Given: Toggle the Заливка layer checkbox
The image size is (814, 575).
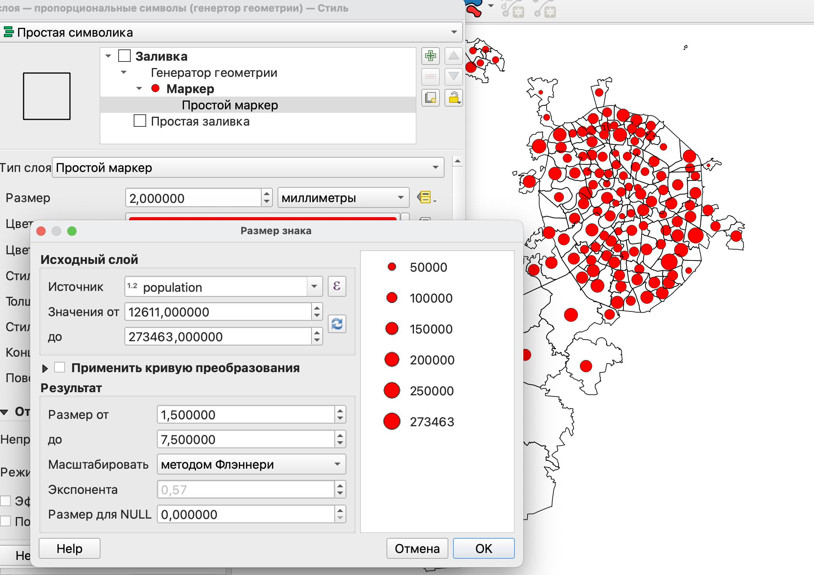Looking at the screenshot, I should coord(124,56).
